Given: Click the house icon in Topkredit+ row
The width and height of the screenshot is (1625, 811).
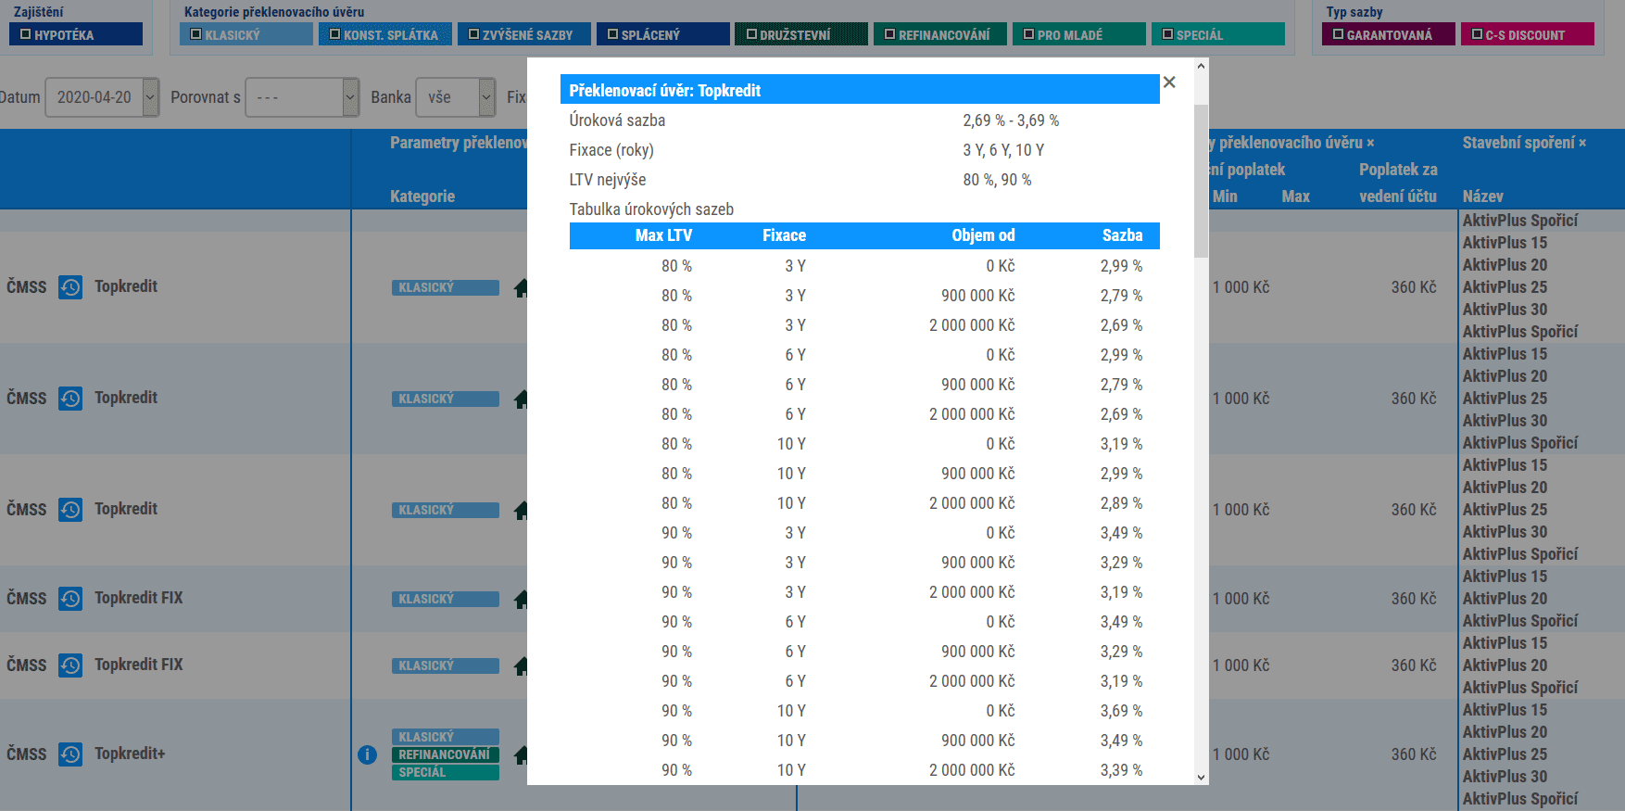Looking at the screenshot, I should coord(521,755).
